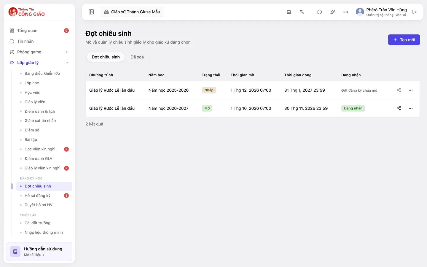The image size is (427, 267).
Task: Click the user avatar of Phêrô Trần Văn Hùng
Action: pos(360,12)
